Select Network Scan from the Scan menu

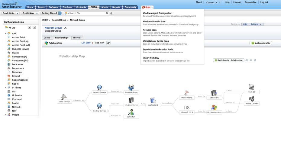[150, 30]
